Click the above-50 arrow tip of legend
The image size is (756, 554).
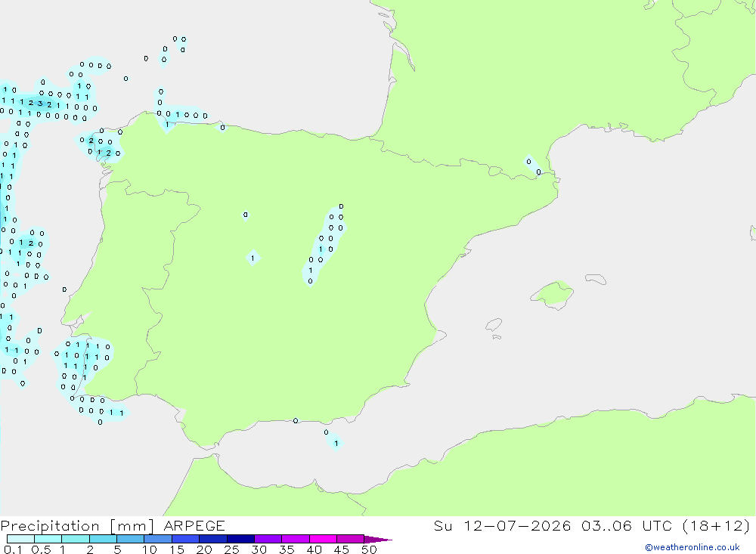click(378, 540)
